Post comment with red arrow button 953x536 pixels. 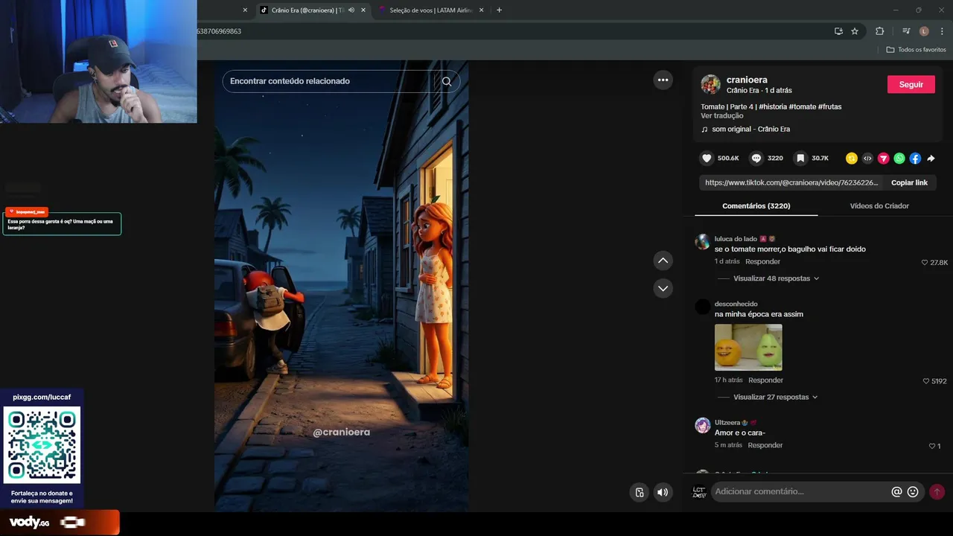click(937, 492)
